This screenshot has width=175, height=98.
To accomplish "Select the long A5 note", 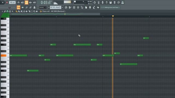I will [129, 64].
